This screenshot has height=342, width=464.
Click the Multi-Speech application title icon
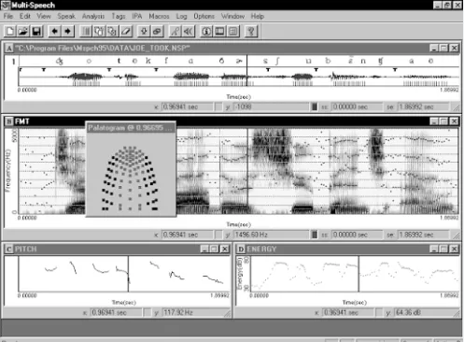click(6, 5)
